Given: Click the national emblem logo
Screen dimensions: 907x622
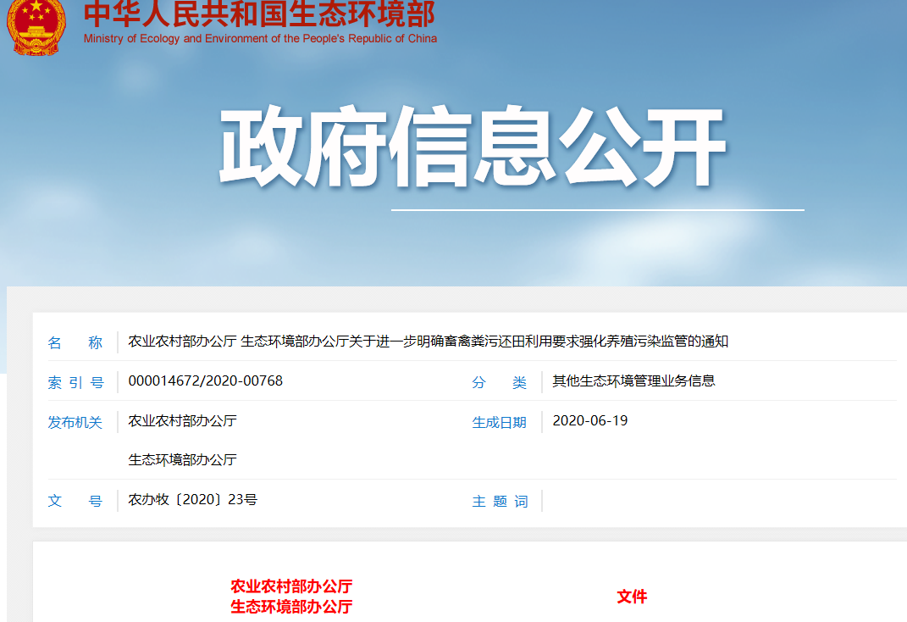Looking at the screenshot, I should tap(36, 26).
